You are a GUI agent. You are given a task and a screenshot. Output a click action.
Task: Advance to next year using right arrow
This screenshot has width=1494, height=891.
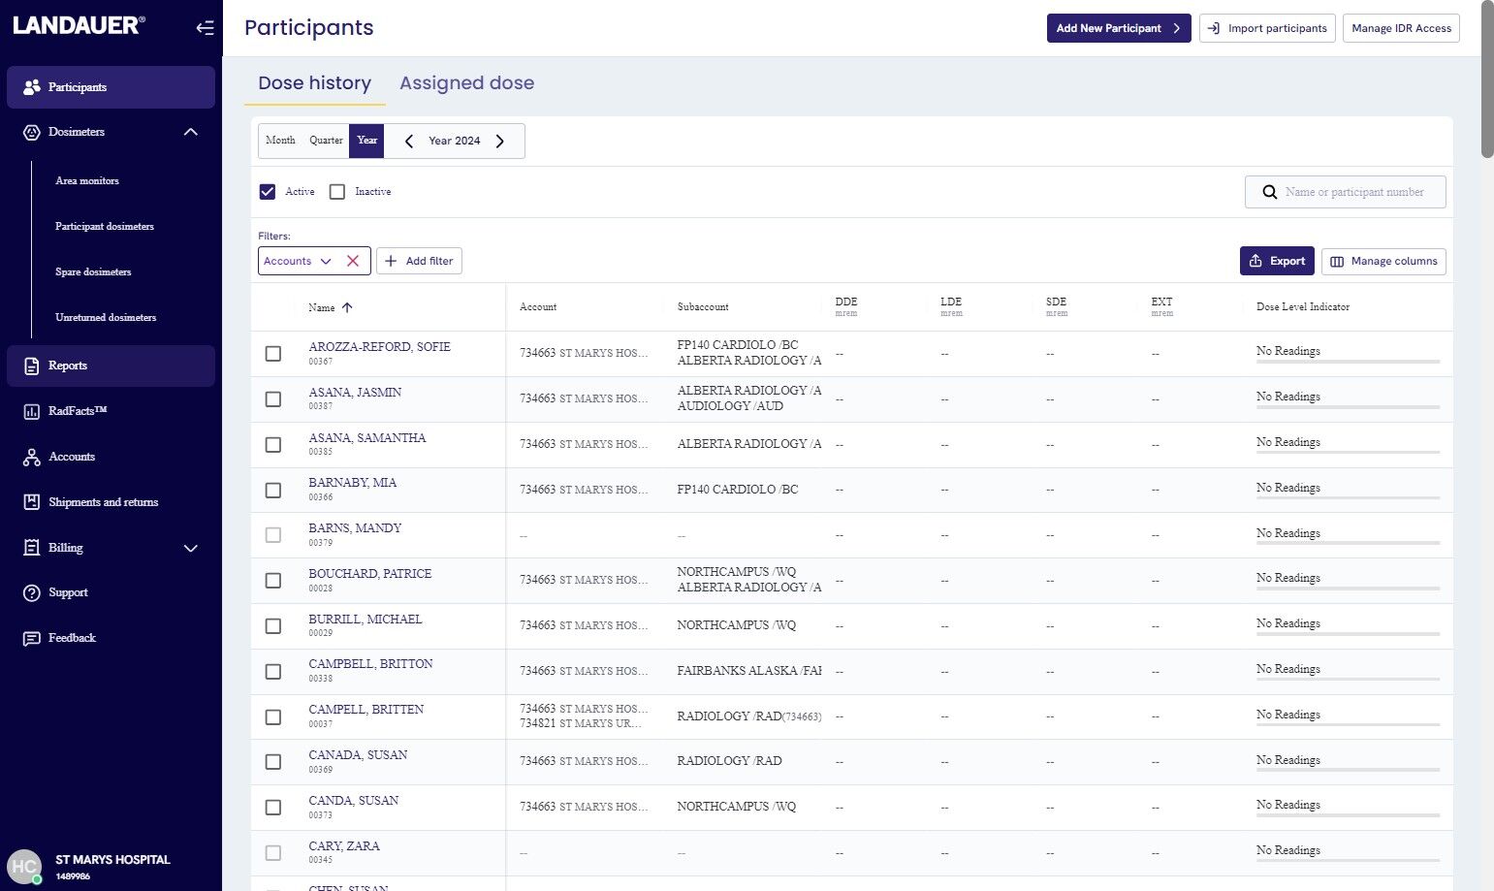(500, 142)
